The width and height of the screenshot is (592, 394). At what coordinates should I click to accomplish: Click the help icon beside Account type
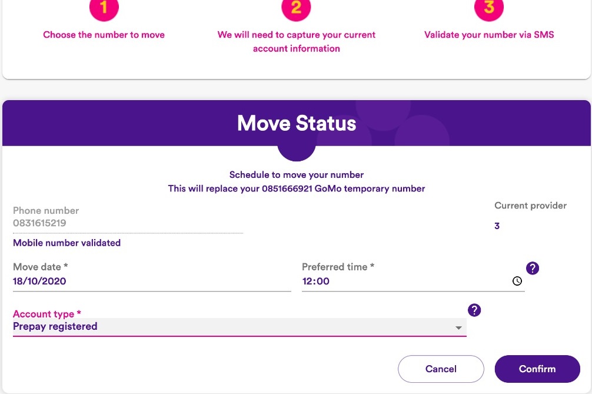(x=474, y=310)
